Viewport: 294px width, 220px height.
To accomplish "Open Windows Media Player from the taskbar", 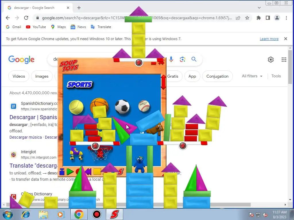I will tap(61, 215).
